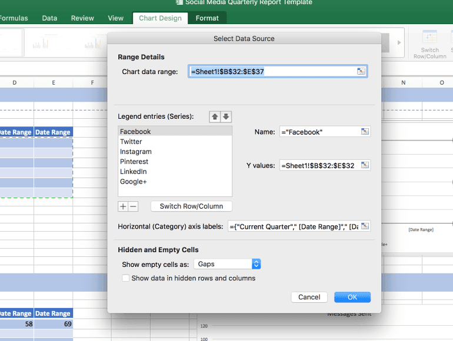
Task: Click column O header in spreadsheet
Action: point(441,82)
